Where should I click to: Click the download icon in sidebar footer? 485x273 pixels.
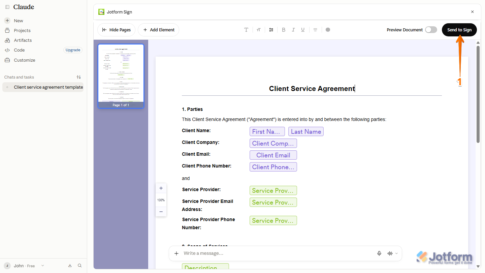pos(70,266)
